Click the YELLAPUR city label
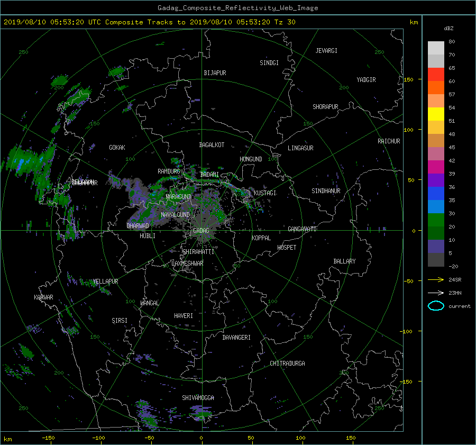476x445 pixels. point(105,281)
